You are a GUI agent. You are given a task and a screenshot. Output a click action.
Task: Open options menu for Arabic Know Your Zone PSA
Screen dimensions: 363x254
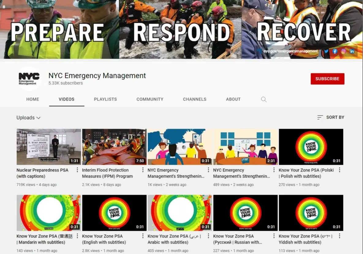(x=208, y=236)
